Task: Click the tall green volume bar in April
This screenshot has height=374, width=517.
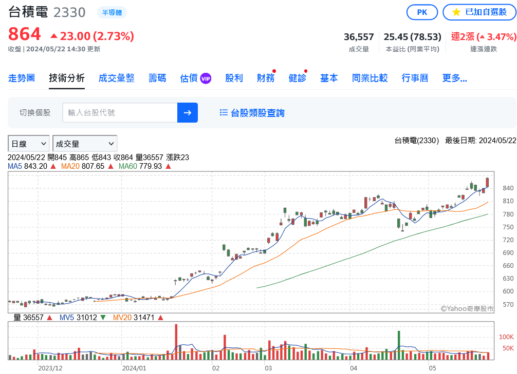Action: [x=399, y=345]
